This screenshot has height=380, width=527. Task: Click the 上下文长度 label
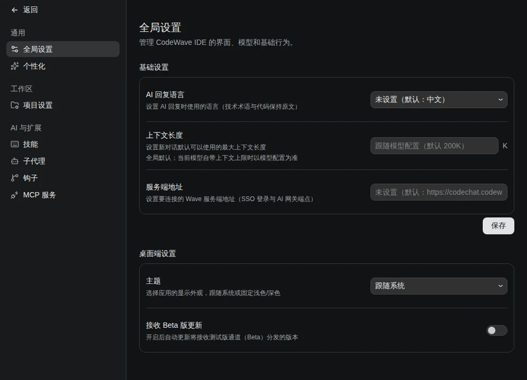pos(164,135)
